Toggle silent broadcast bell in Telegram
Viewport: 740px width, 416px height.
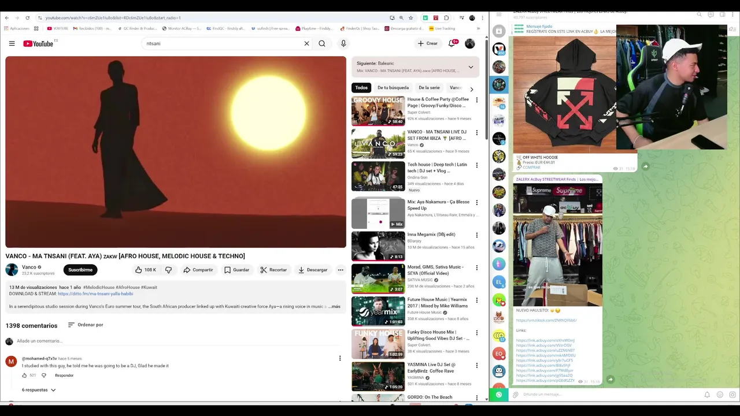[706, 395]
